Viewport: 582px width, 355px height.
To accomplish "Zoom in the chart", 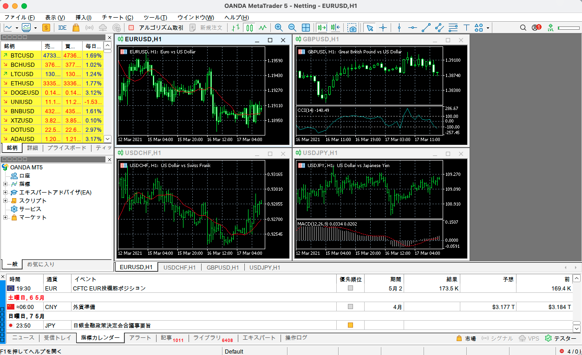I will click(279, 28).
